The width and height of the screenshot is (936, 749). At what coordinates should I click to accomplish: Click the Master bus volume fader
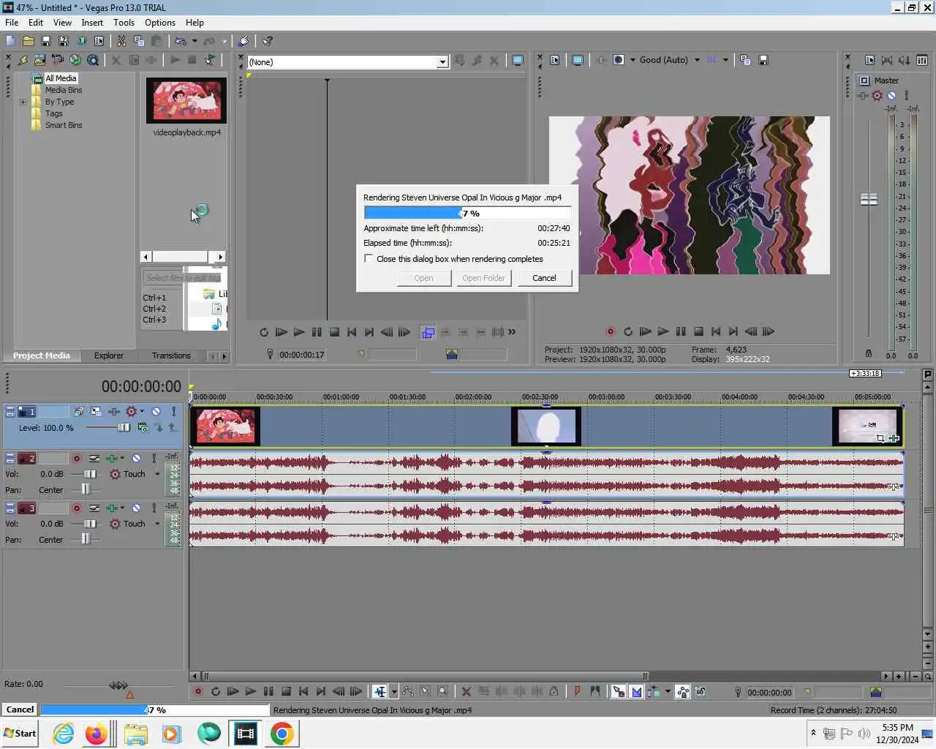click(x=869, y=199)
